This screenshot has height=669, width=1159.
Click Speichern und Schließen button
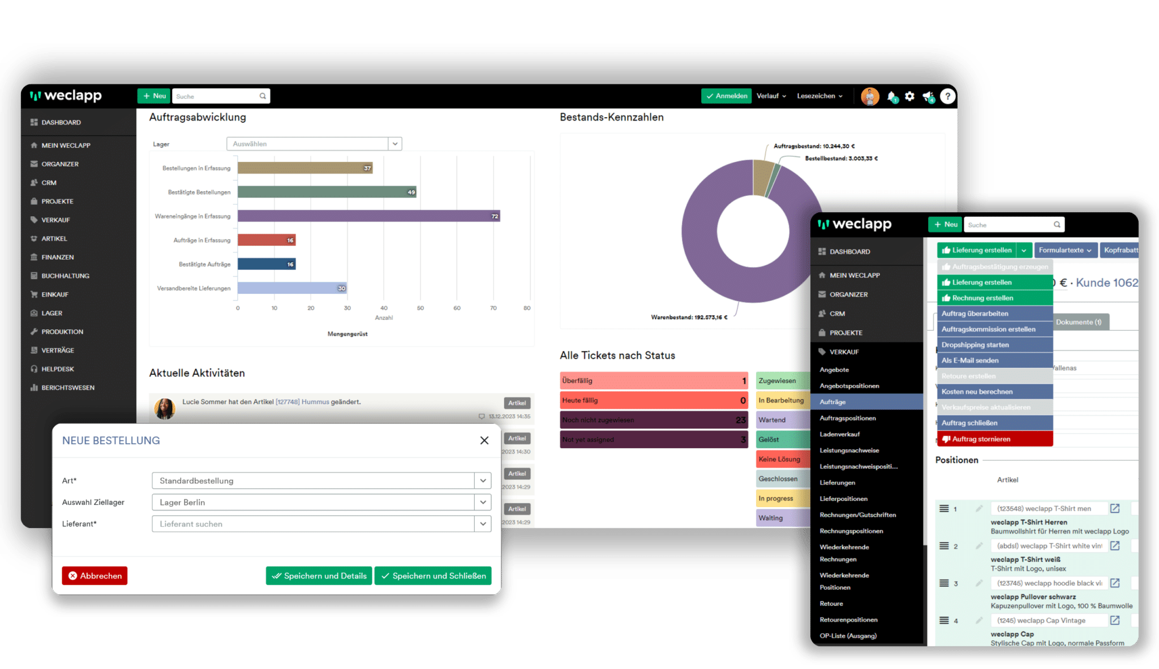click(433, 576)
